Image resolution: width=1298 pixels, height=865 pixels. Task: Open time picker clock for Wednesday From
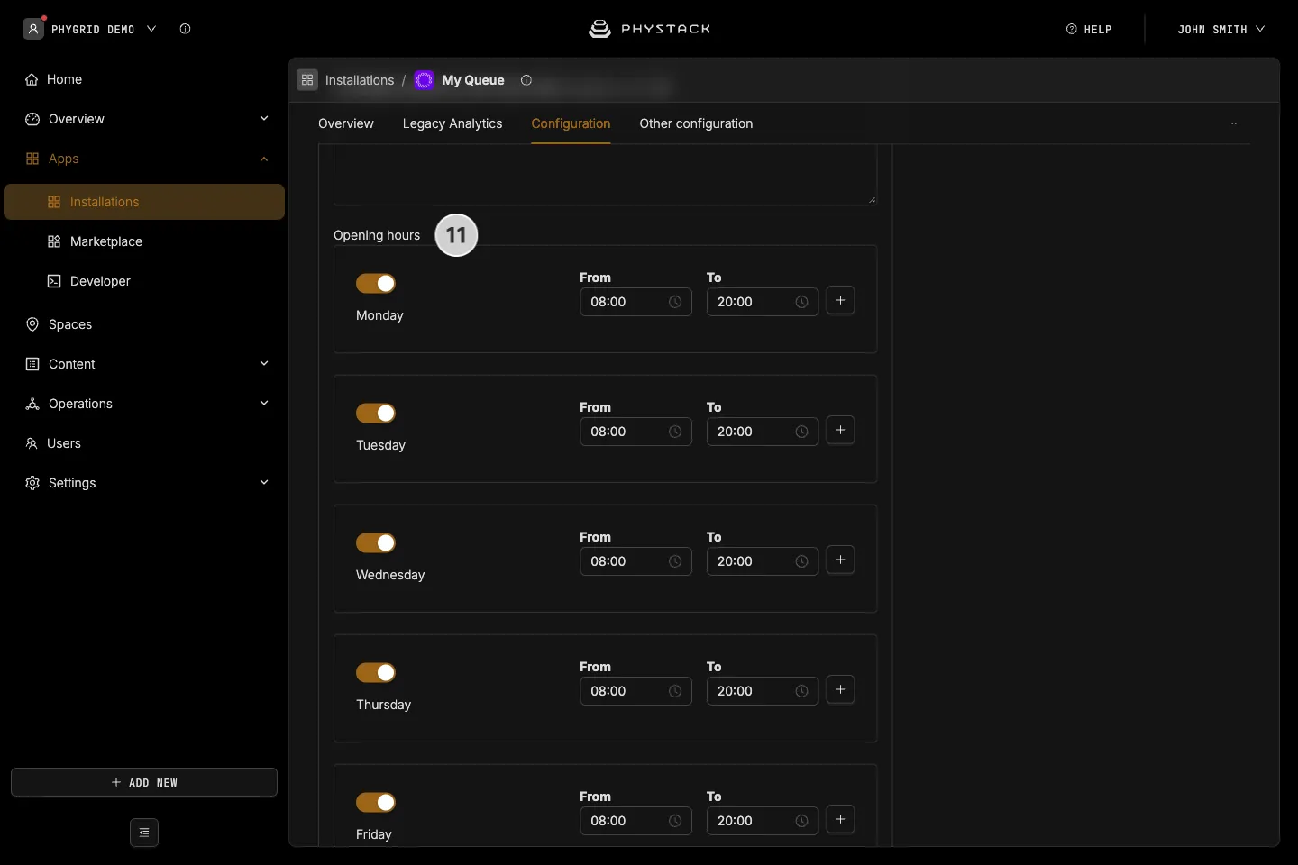(675, 561)
